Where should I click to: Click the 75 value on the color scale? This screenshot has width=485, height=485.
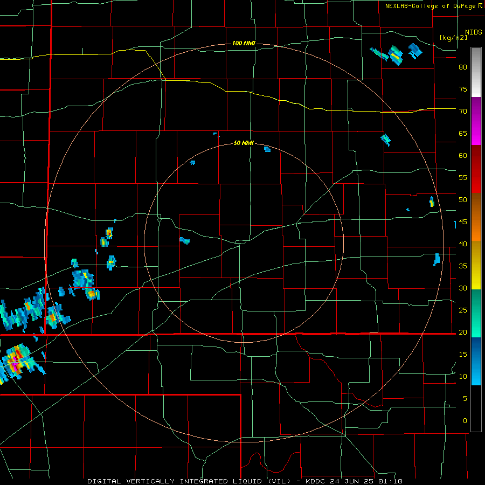(463, 89)
